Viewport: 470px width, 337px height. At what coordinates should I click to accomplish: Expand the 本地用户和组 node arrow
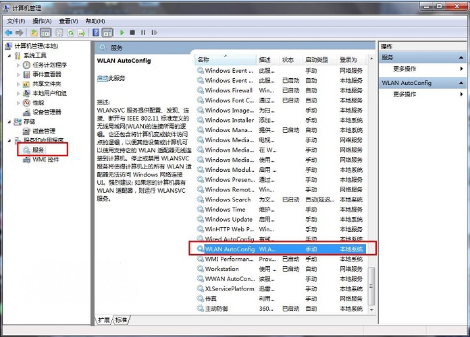[18, 94]
